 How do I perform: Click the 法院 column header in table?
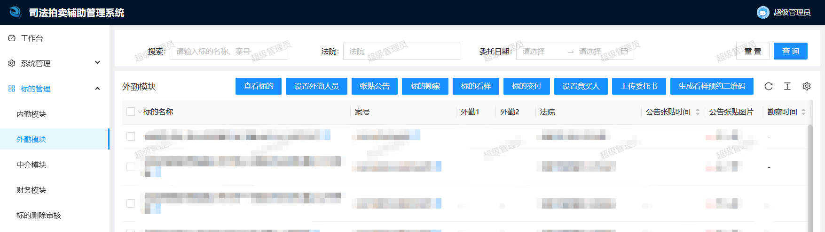click(x=548, y=112)
